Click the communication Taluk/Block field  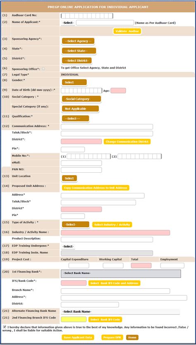point(107,133)
